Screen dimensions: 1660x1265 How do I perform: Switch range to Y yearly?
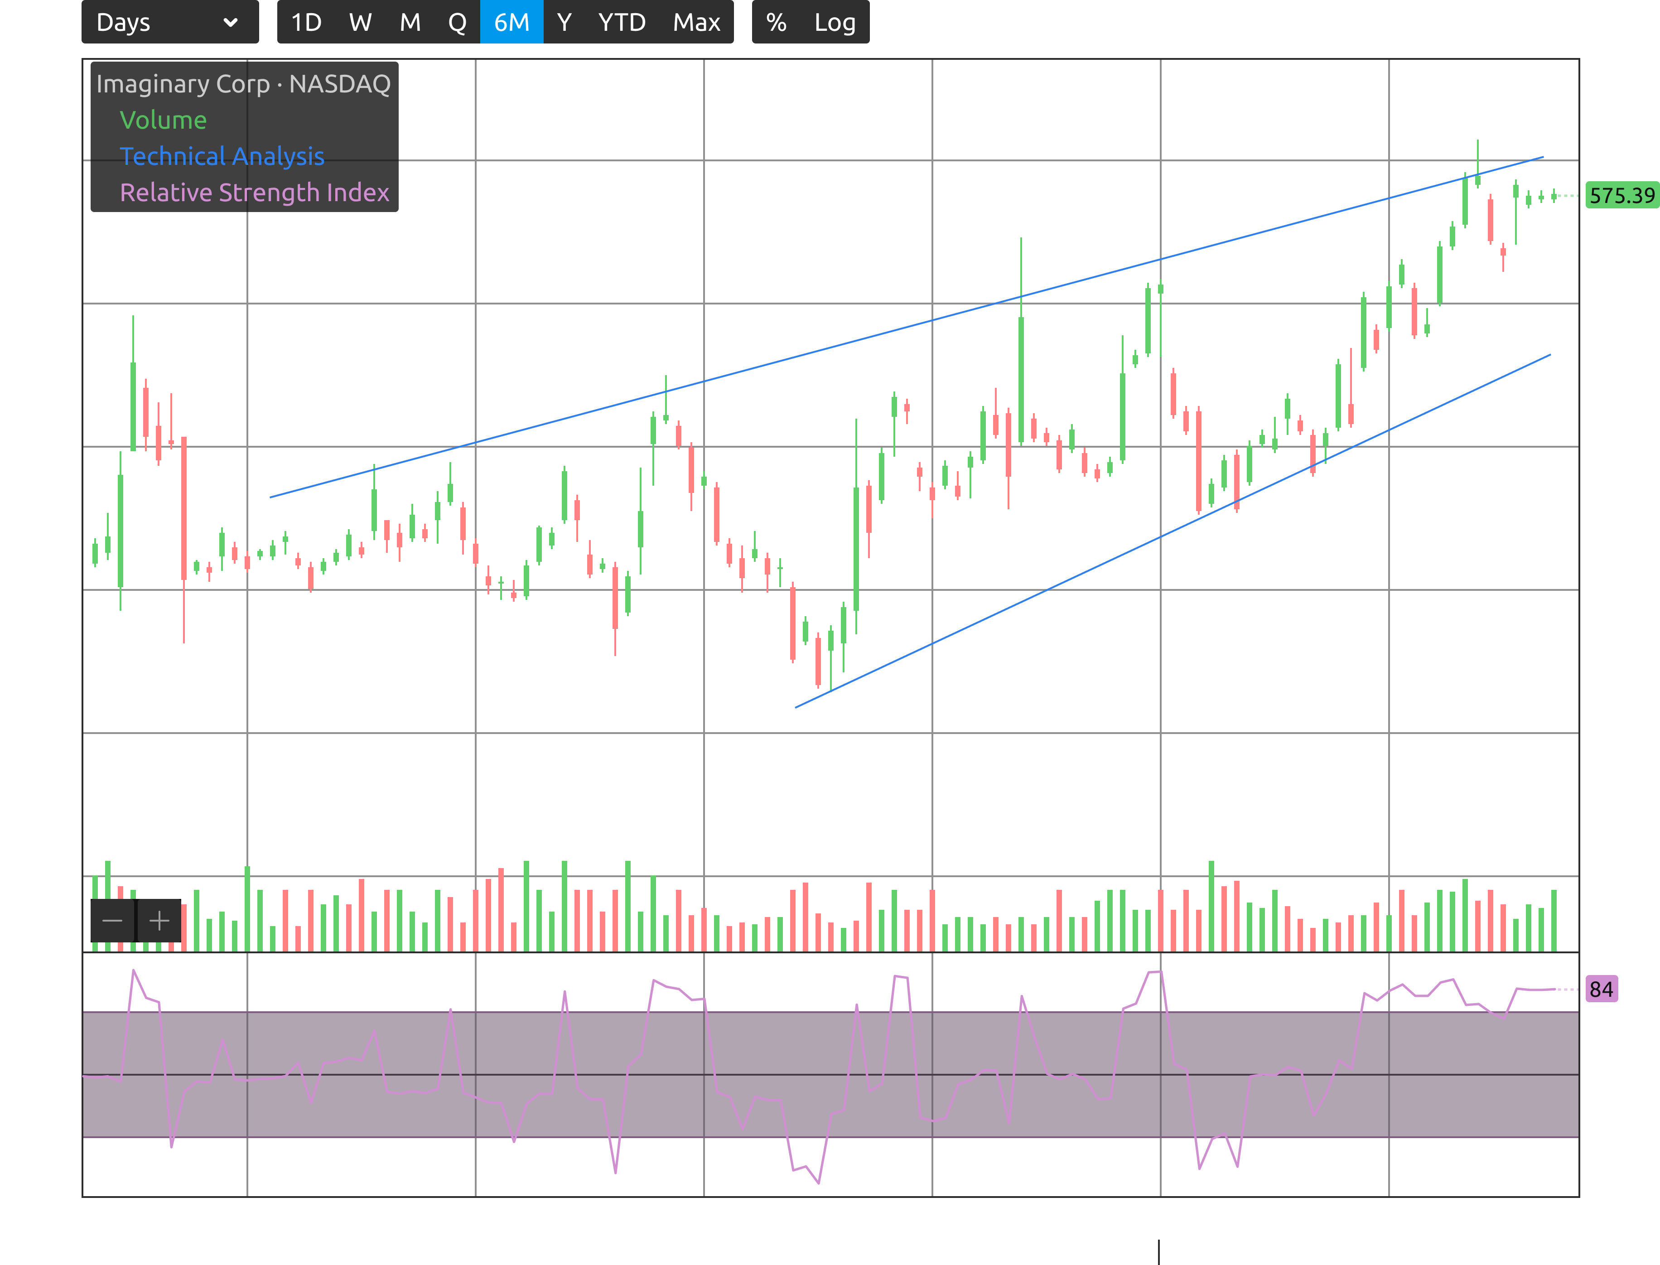click(x=564, y=23)
